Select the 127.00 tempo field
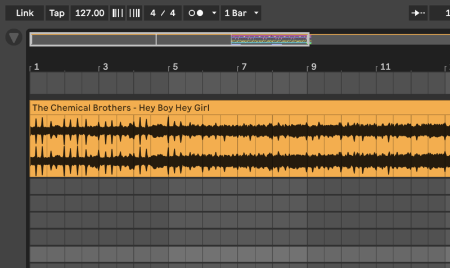 pos(89,13)
